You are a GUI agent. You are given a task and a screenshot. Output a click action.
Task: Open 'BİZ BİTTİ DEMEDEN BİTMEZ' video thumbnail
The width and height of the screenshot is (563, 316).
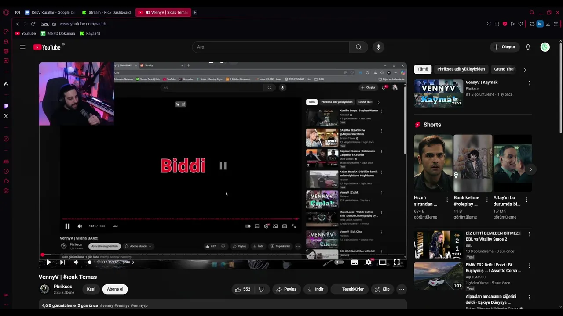(x=439, y=244)
